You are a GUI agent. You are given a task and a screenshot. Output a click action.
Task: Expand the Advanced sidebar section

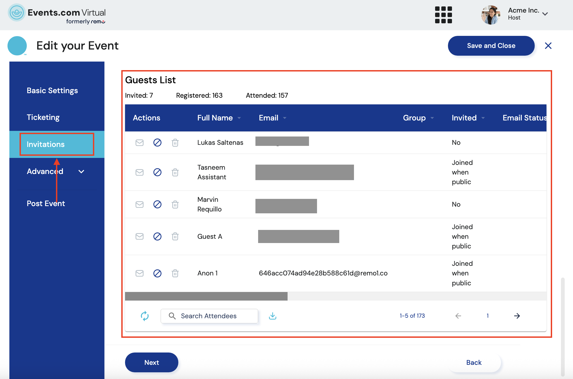81,172
